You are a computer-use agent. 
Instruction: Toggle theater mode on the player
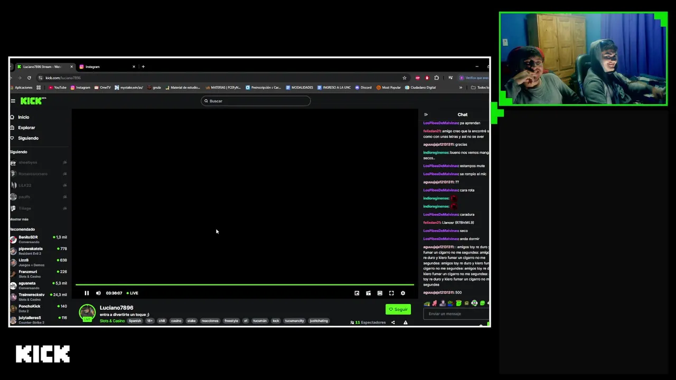pos(380,293)
